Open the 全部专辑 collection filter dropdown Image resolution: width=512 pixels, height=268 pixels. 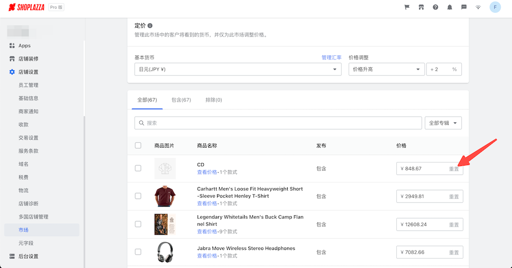(x=443, y=123)
